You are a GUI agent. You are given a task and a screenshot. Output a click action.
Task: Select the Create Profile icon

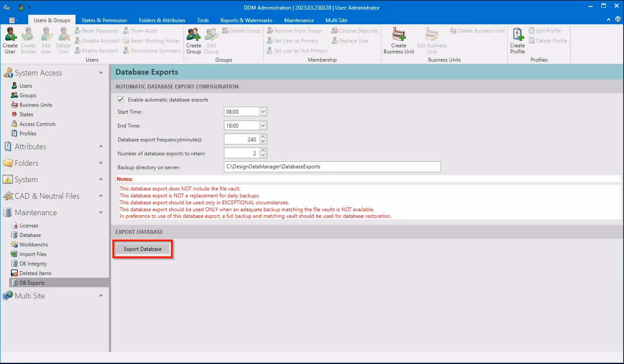(517, 40)
